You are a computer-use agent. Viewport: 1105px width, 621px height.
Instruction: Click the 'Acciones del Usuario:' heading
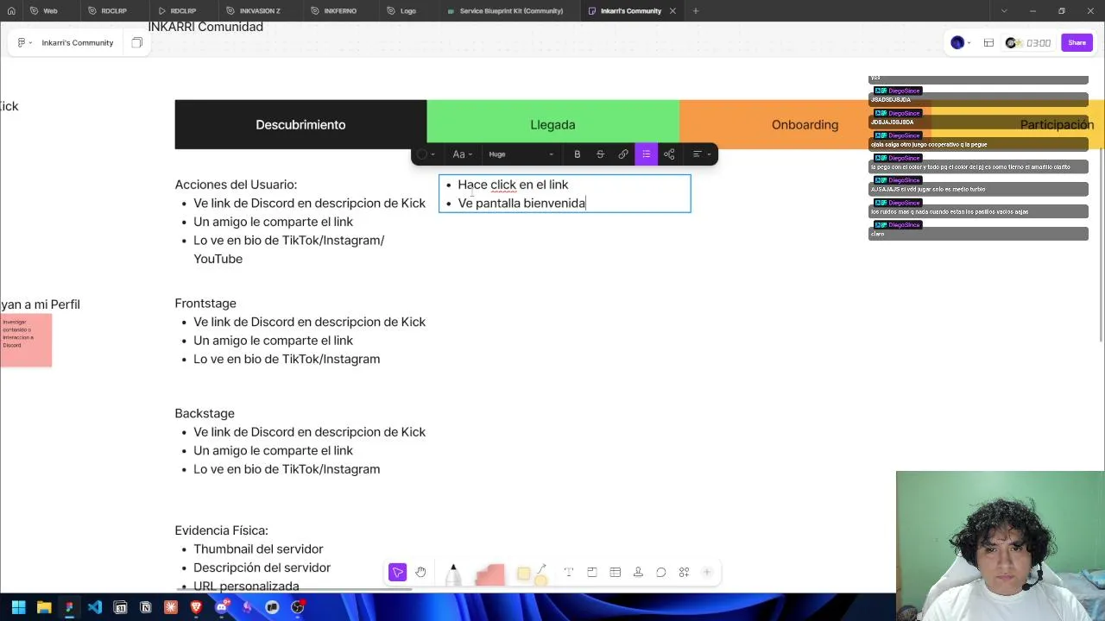[x=236, y=185]
